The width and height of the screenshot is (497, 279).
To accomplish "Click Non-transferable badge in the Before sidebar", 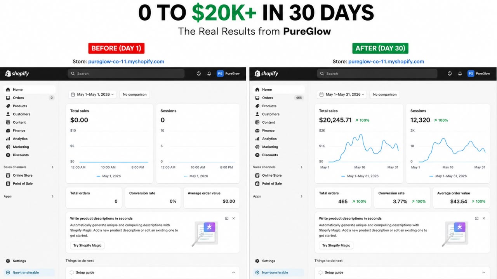I will click(30, 272).
